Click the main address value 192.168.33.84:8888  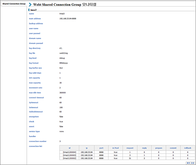pyautogui.click(x=68, y=19)
